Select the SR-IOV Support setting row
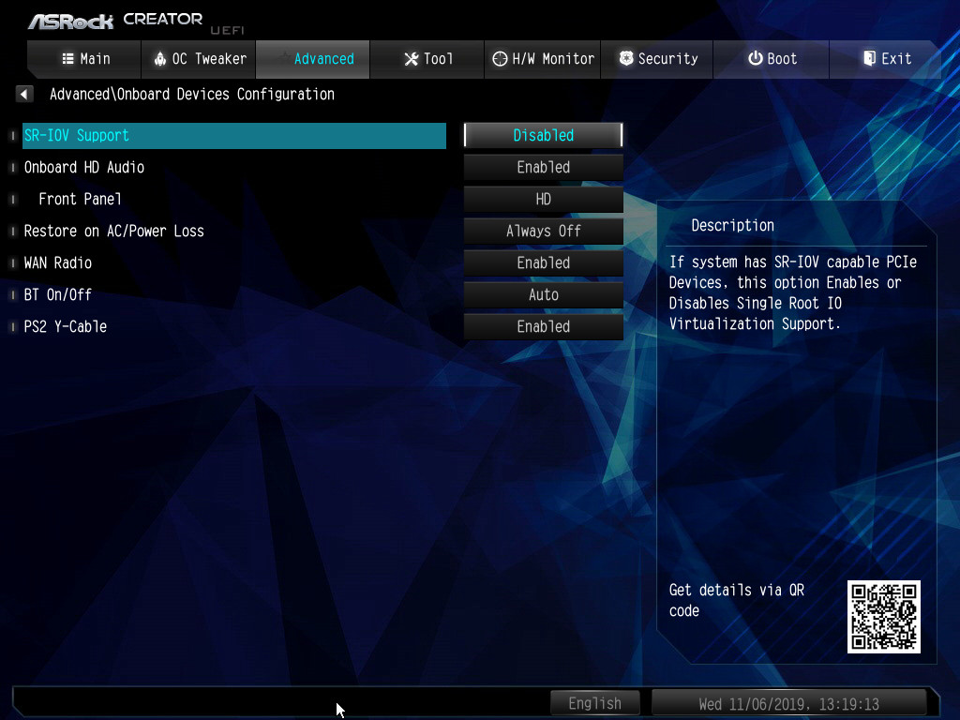 233,135
